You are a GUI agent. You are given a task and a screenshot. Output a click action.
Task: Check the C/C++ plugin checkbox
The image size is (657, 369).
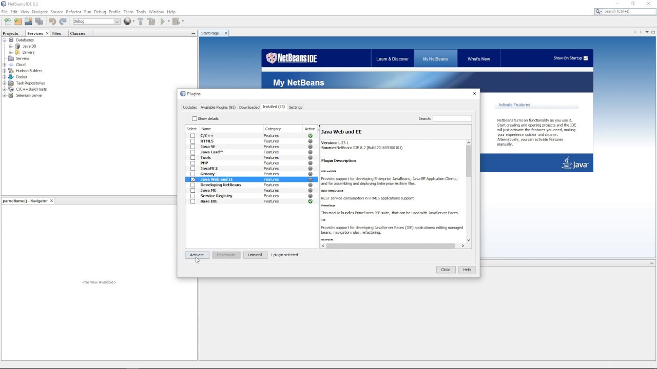193,136
